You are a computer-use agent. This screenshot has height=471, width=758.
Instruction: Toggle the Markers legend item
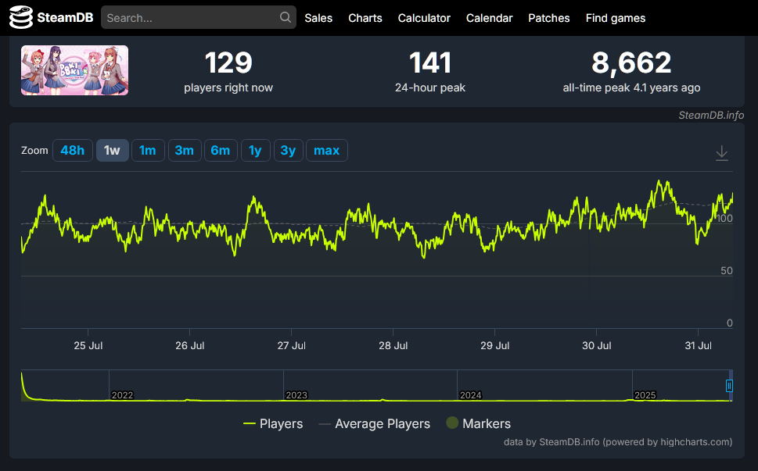coord(478,423)
